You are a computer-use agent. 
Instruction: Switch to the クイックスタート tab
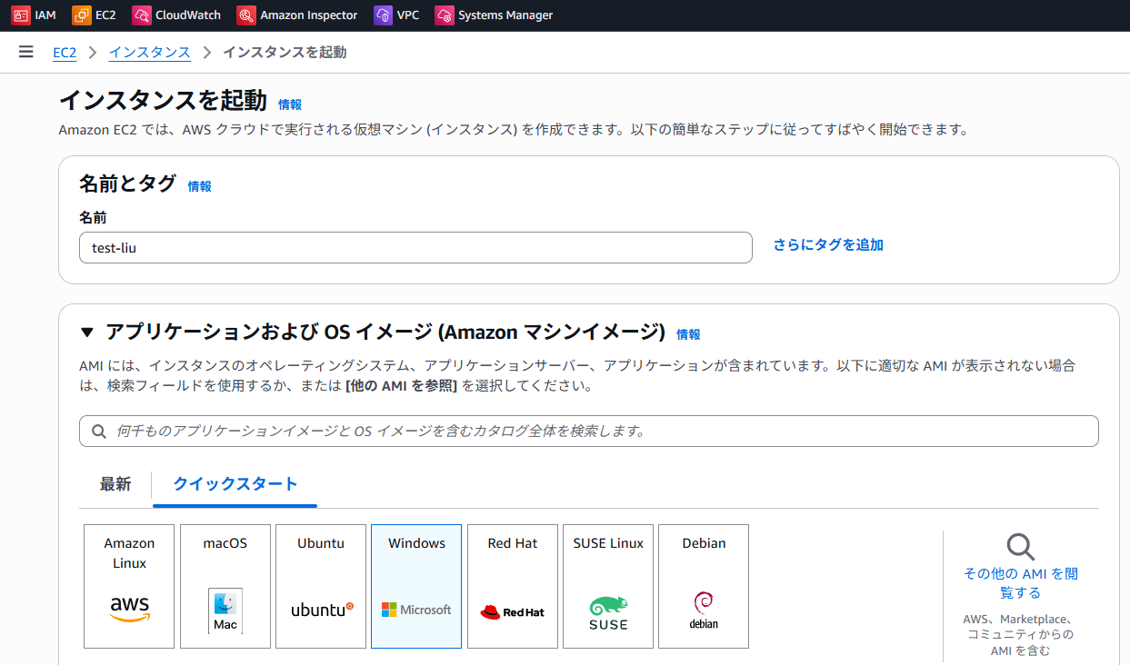234,485
